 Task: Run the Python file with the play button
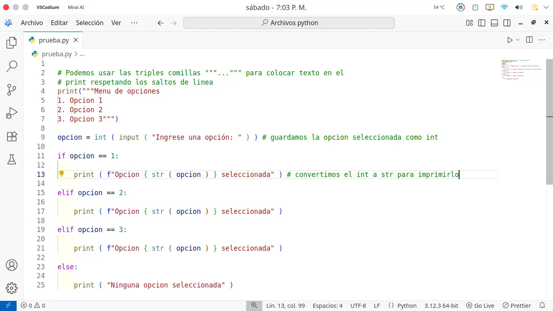[510, 40]
